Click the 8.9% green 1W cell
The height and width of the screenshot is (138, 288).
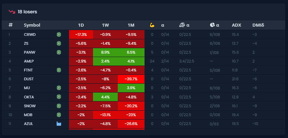click(105, 53)
